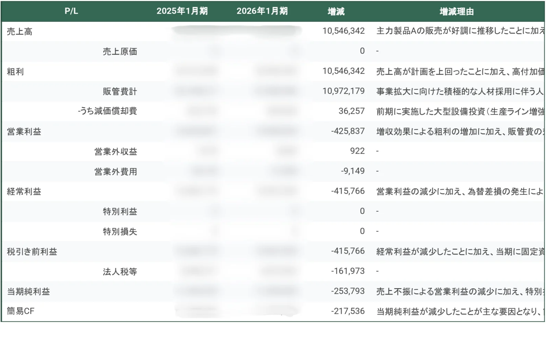Select the 営業外費用 row label
Viewport: 546px width, 343px height.
116,171
